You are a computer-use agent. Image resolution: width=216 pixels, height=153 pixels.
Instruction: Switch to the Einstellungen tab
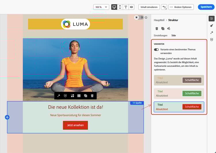tap(161, 35)
